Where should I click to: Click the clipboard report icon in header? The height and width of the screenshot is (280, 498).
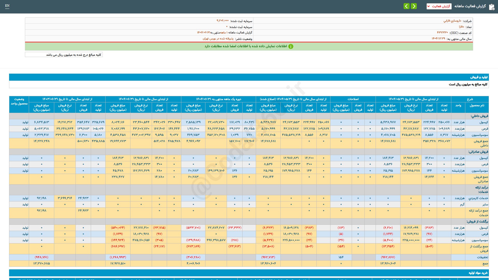coord(492,7)
